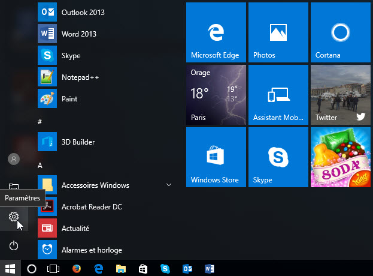The height and width of the screenshot is (276, 373).
Task: Open the Windows Store tile
Action: tap(216, 157)
